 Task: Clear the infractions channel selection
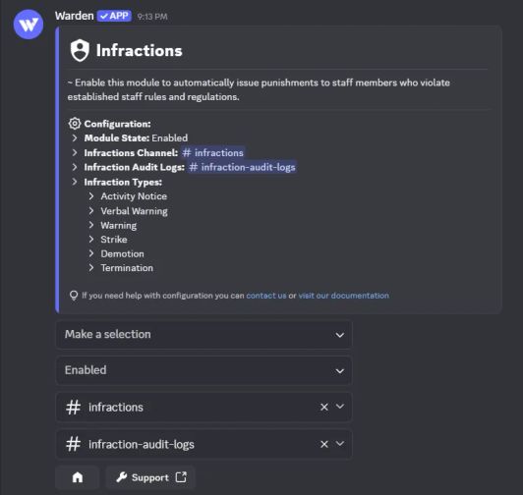tap(324, 407)
